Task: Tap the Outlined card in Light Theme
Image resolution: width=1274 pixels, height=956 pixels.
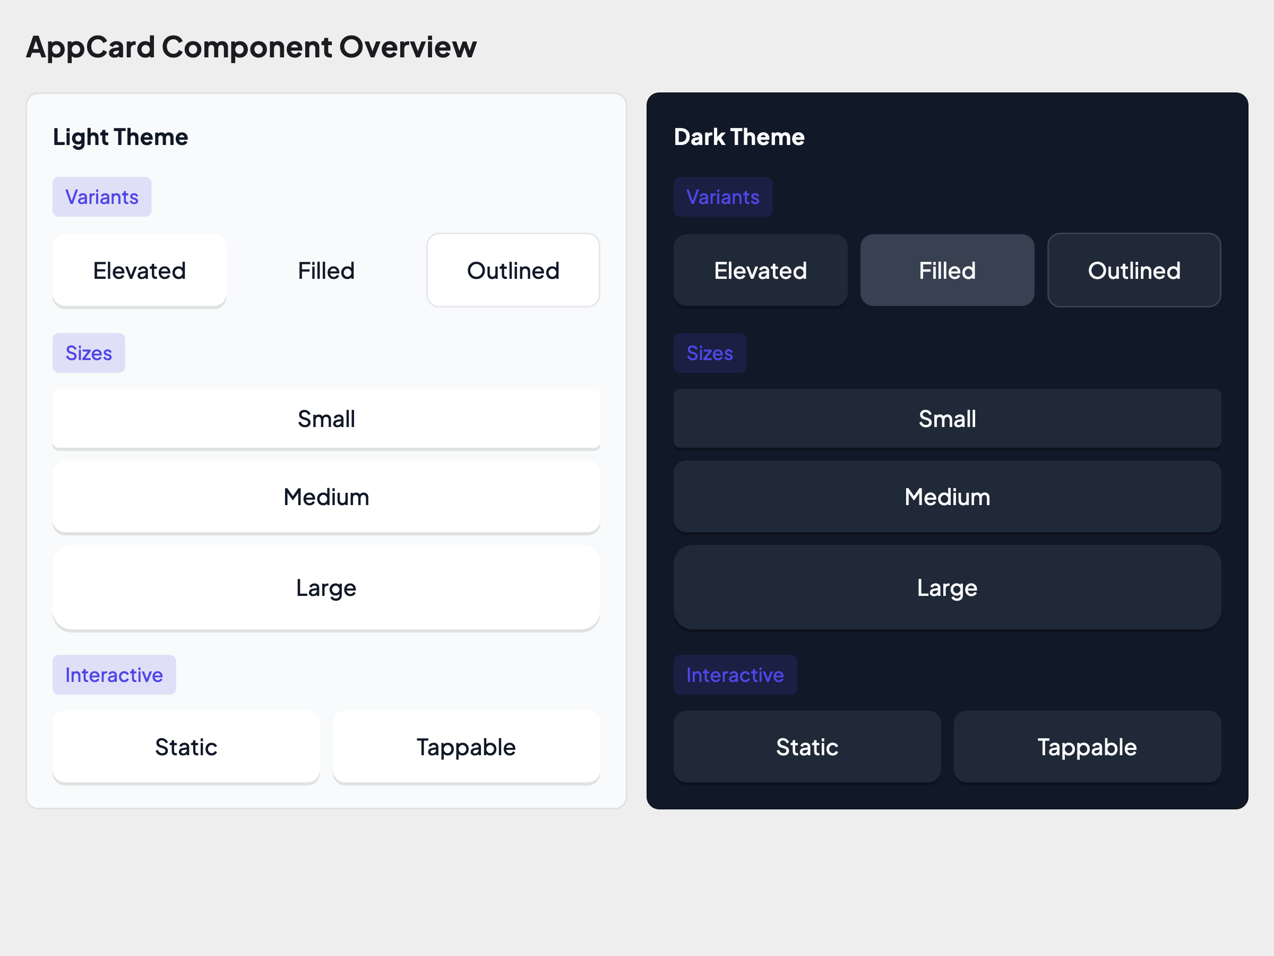Action: [x=513, y=270]
